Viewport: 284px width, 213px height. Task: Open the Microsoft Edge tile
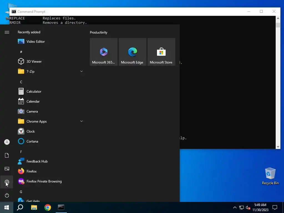[x=133, y=52]
